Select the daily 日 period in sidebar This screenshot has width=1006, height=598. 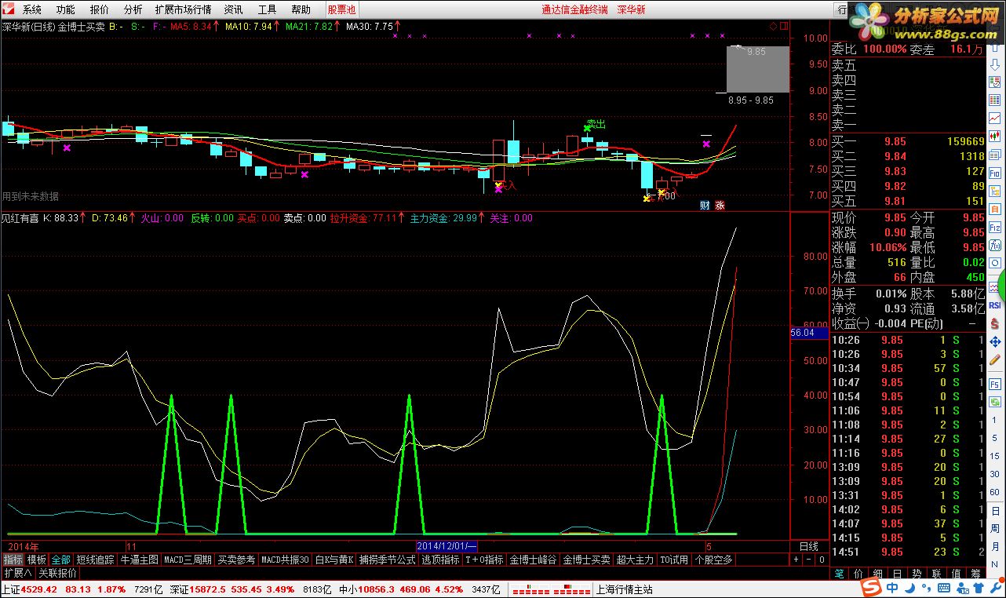[x=994, y=511]
